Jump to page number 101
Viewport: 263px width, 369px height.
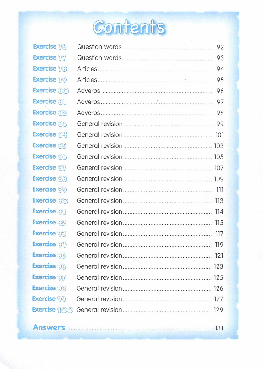[219, 135]
